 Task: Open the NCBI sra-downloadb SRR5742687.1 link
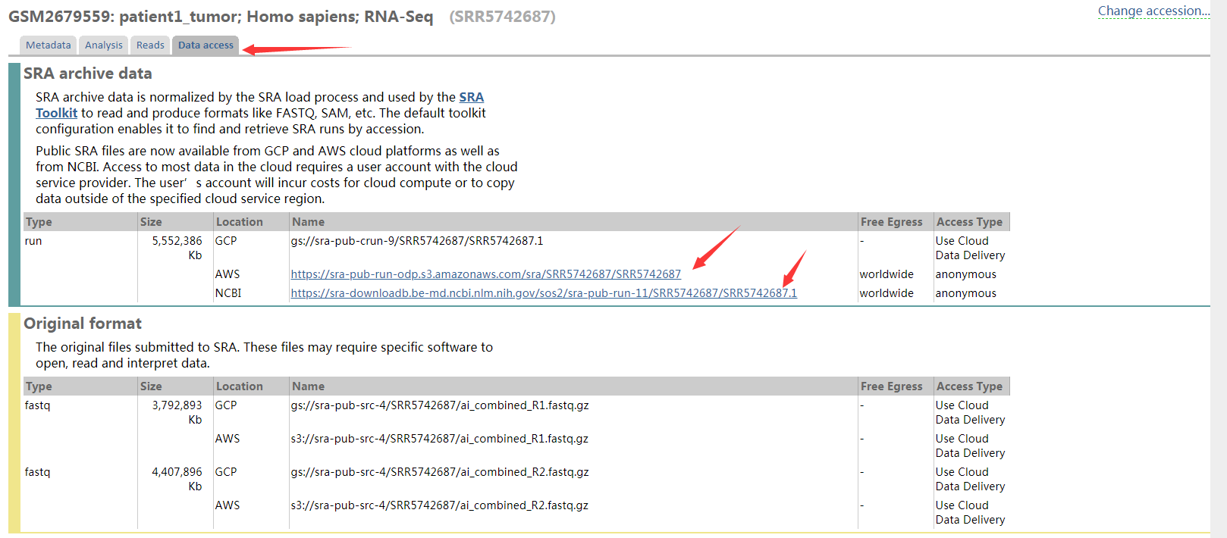[544, 293]
